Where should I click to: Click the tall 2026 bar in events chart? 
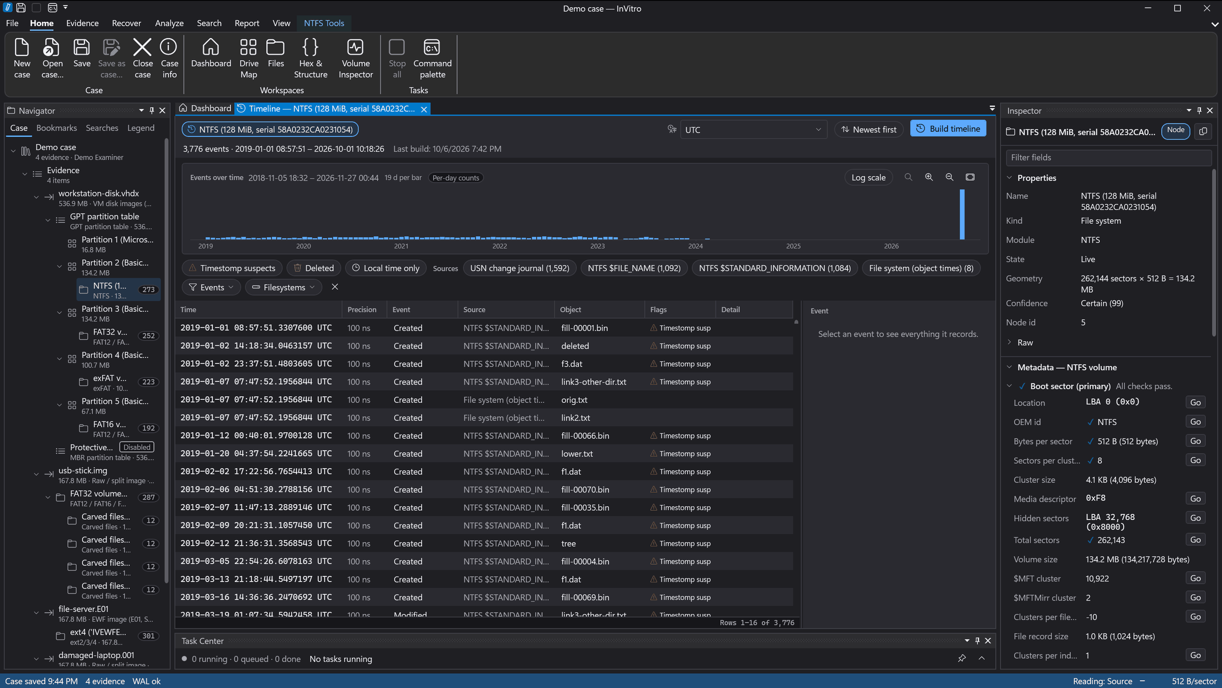point(962,214)
